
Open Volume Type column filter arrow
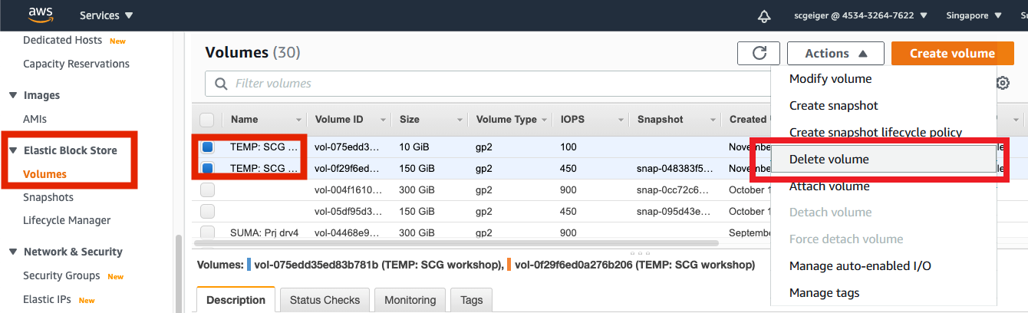click(x=544, y=120)
